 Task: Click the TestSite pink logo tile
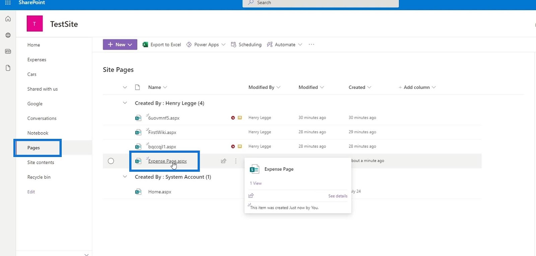coord(35,24)
